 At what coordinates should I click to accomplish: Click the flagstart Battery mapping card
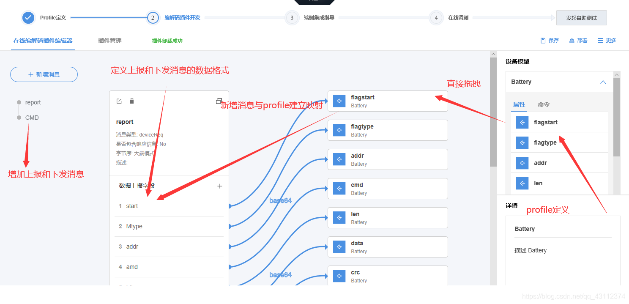click(388, 101)
